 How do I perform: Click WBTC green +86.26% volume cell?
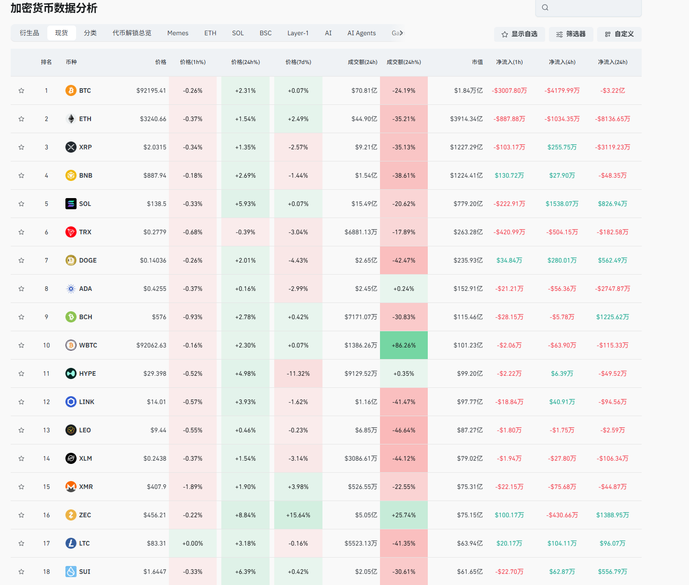pos(404,345)
